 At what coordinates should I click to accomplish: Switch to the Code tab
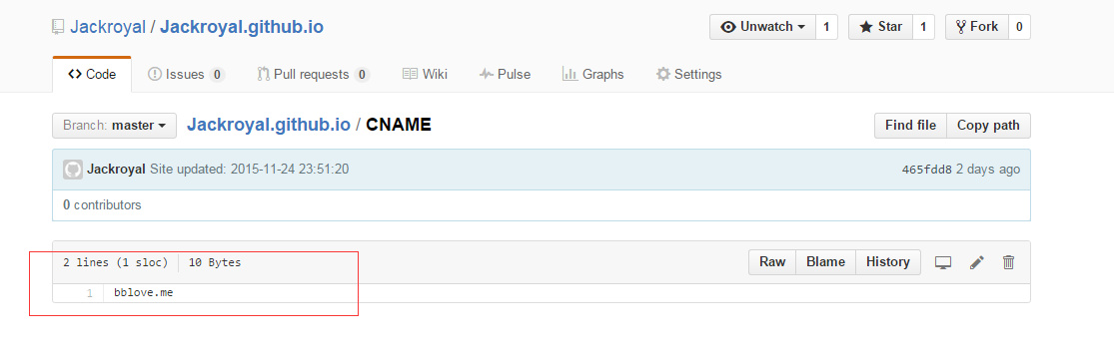click(92, 75)
